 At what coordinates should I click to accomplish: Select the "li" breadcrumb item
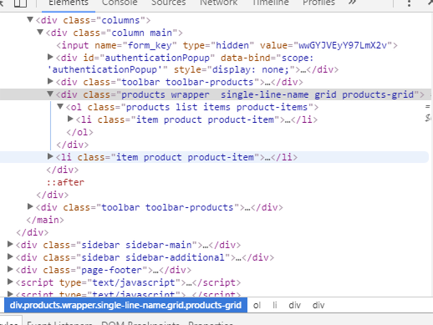tap(275, 305)
